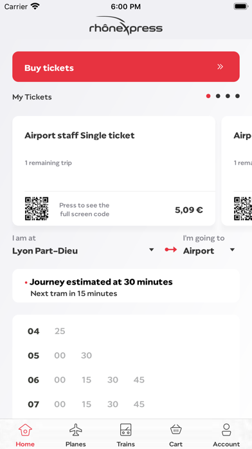Open the Airport destination dropdown arrow
This screenshot has height=449, width=252.
tap(232, 250)
